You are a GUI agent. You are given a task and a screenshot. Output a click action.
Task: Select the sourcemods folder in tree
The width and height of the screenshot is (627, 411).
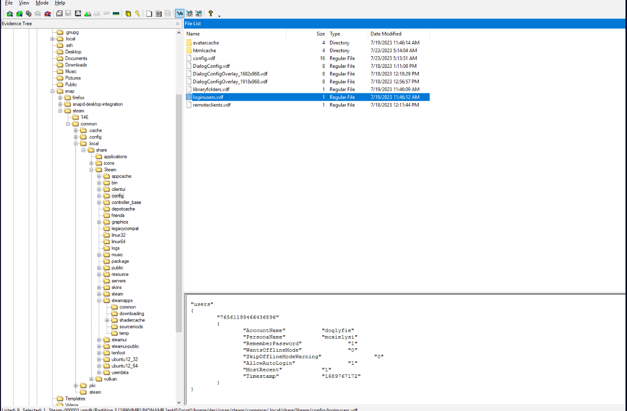click(x=131, y=327)
